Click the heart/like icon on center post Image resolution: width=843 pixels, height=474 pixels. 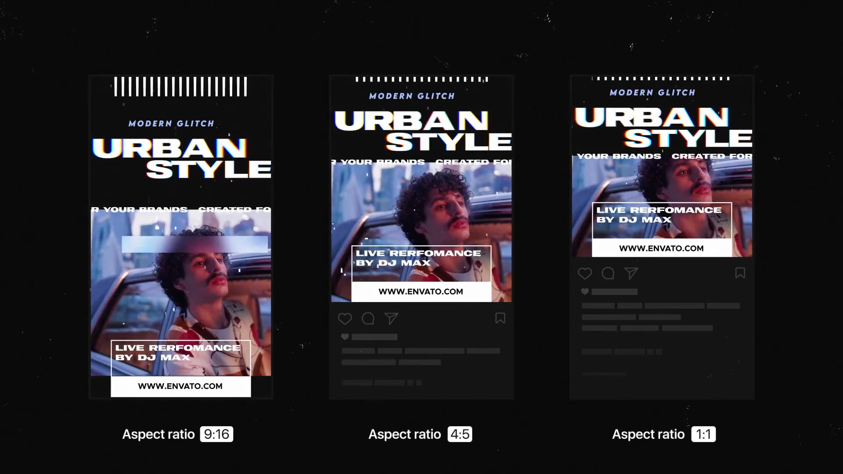point(346,318)
